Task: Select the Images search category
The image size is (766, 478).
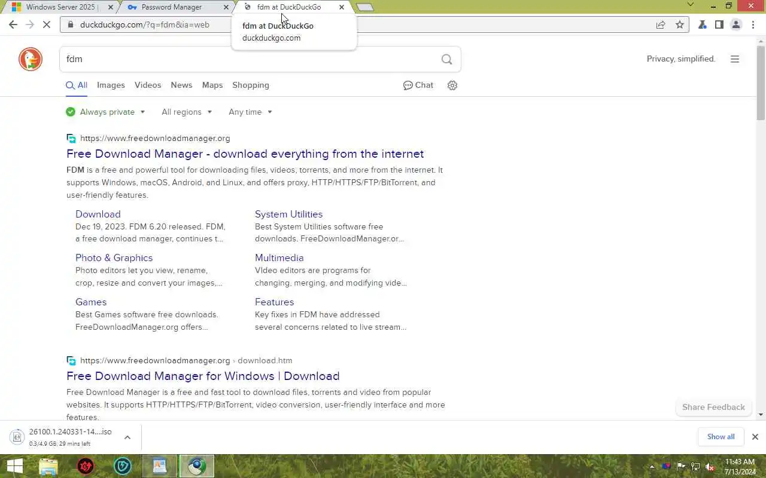Action: 111,85
